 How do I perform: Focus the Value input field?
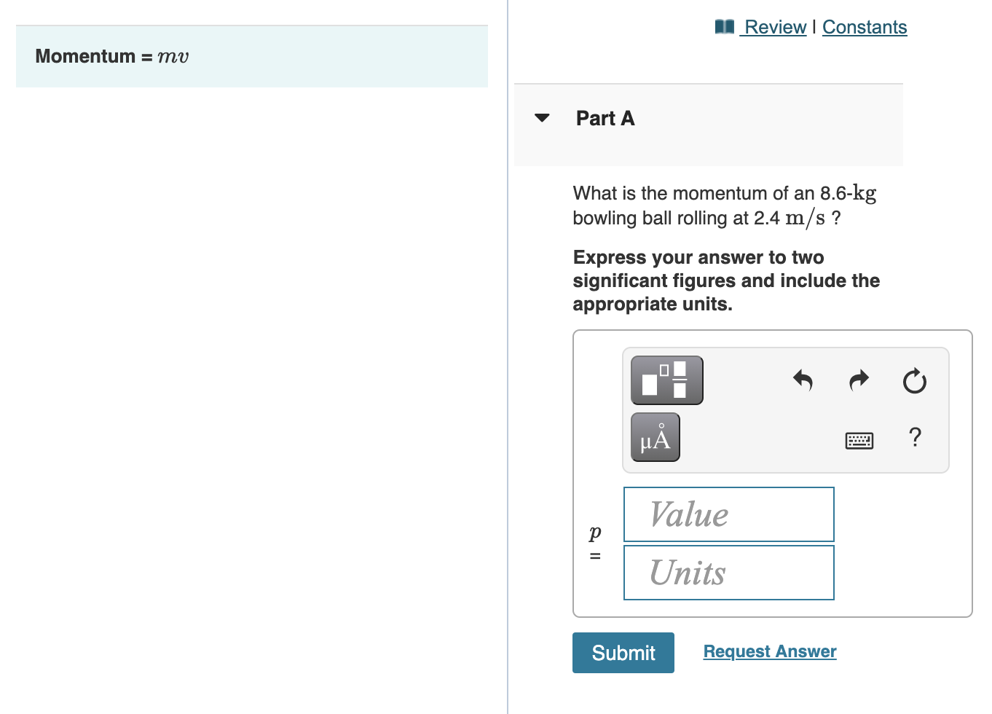click(728, 514)
